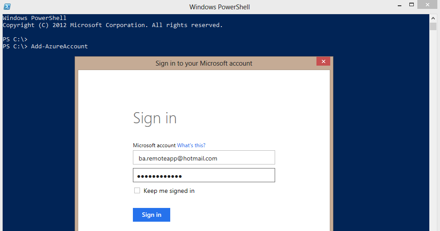Screen dimensions: 440x231
Task: Click the large Sign in heading
Action: pos(155,118)
